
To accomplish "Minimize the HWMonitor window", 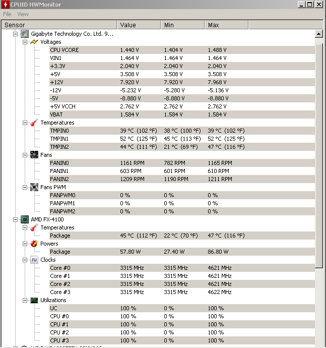I will click(x=301, y=5).
